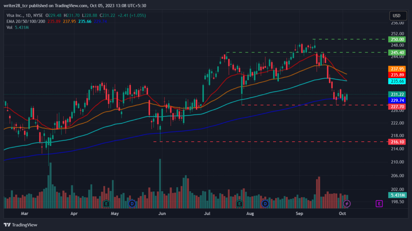The height and width of the screenshot is (231, 412).
Task: Click the magenta future earnings E marker
Action: click(x=379, y=203)
